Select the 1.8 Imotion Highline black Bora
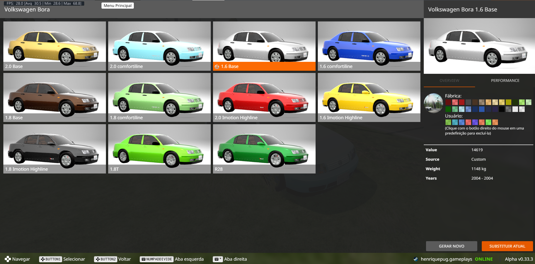Image resolution: width=535 pixels, height=264 pixels. [x=55, y=149]
